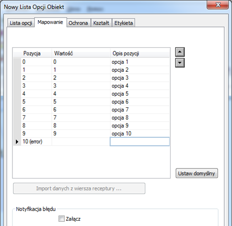Select the 'opcja 9' description cell

point(140,125)
